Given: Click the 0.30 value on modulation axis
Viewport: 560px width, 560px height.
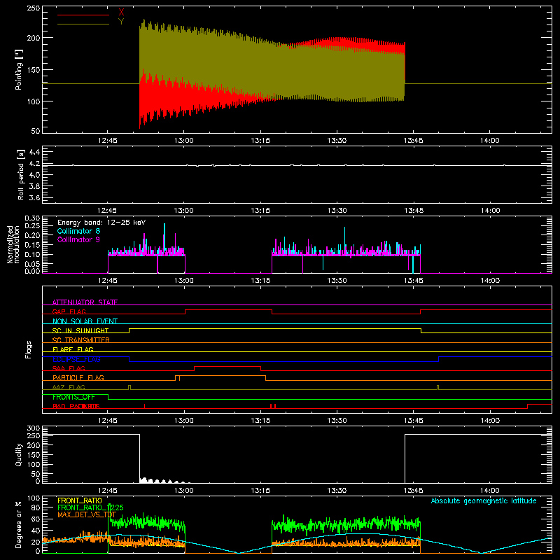Looking at the screenshot, I should [x=32, y=218].
